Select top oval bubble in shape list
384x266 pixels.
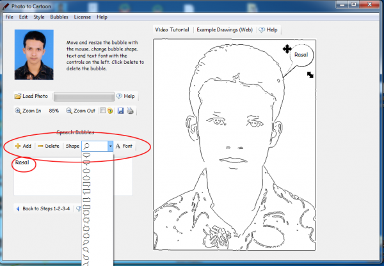click(86, 155)
